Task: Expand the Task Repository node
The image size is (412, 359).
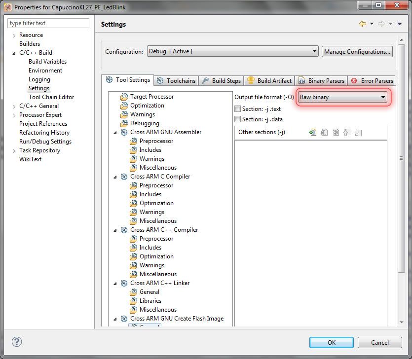Action: (x=14, y=151)
